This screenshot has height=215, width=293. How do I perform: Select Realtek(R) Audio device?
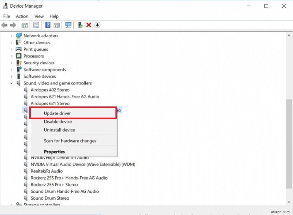tap(47, 171)
